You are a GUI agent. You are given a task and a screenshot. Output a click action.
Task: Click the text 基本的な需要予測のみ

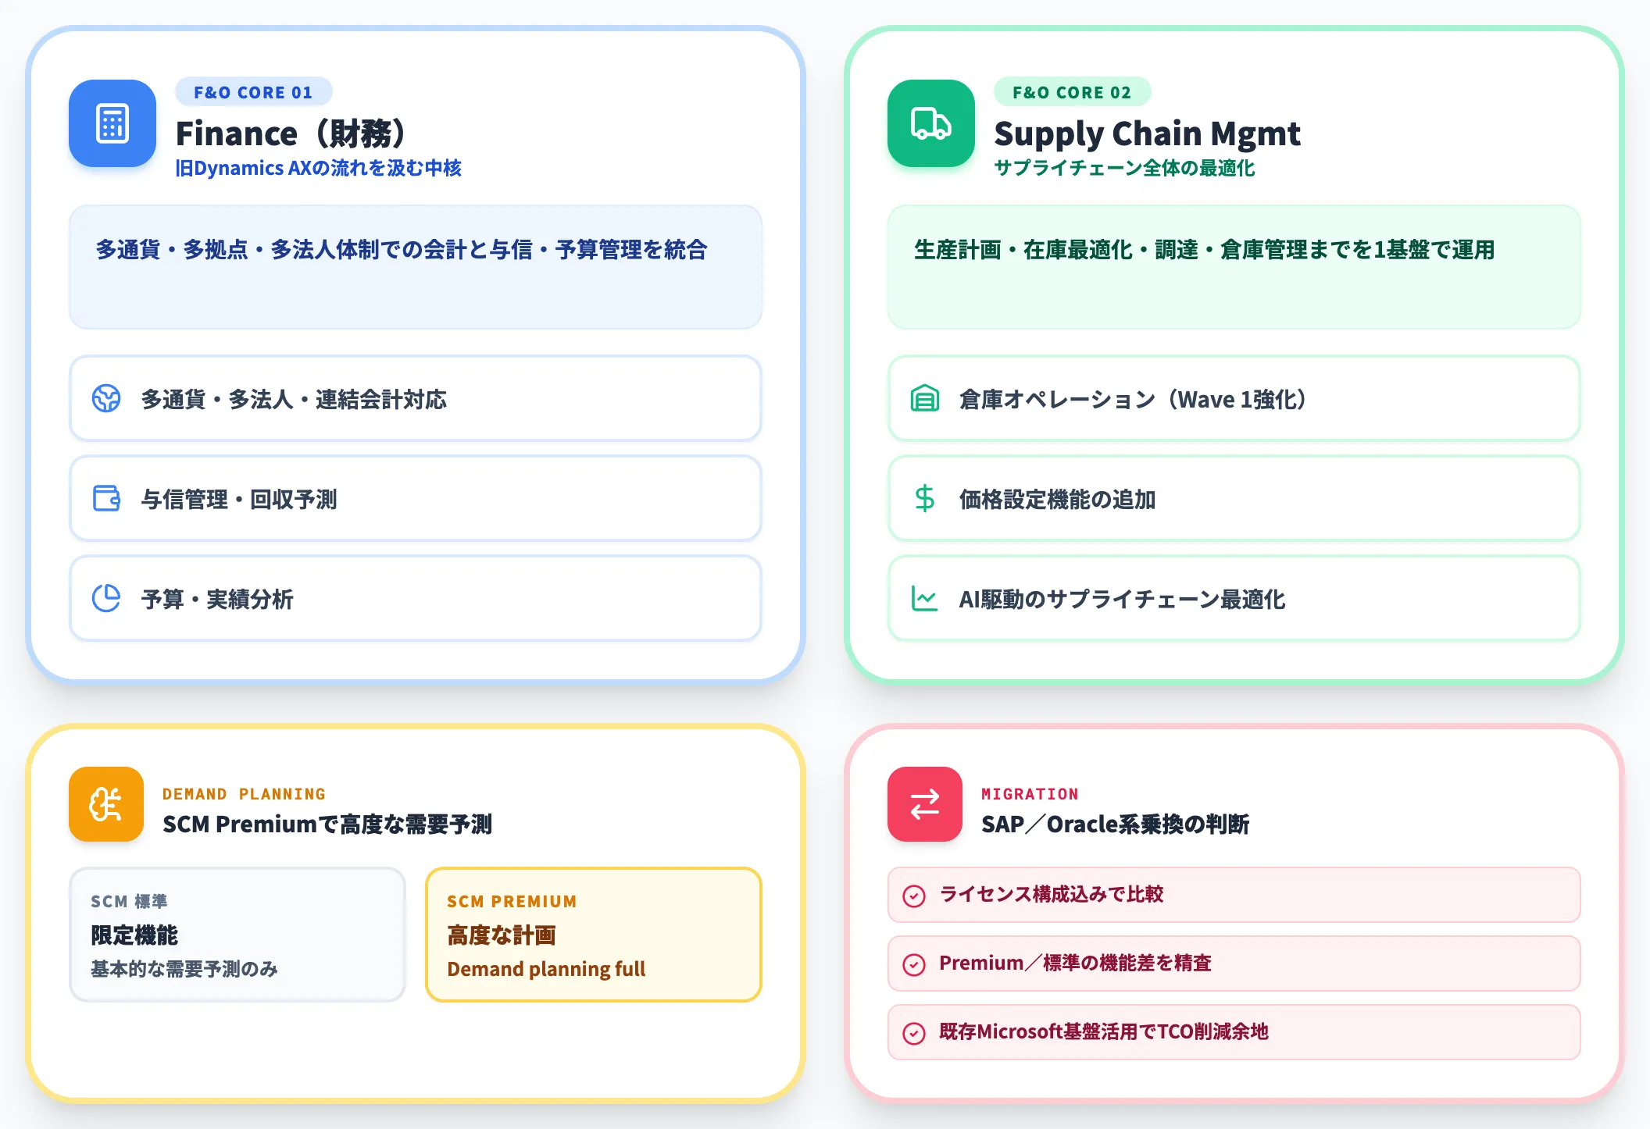coord(184,969)
